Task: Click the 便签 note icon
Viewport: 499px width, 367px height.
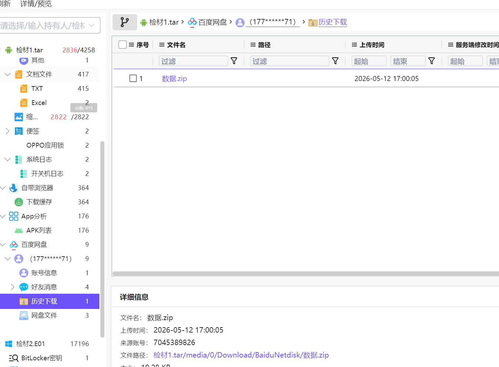Action: pyautogui.click(x=19, y=131)
